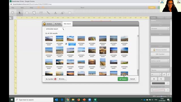Open the font size 14 dropdown
This screenshot has height=102, width=181.
tap(156, 75)
